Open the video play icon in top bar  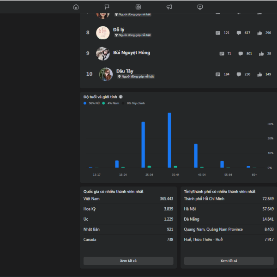click(200, 7)
